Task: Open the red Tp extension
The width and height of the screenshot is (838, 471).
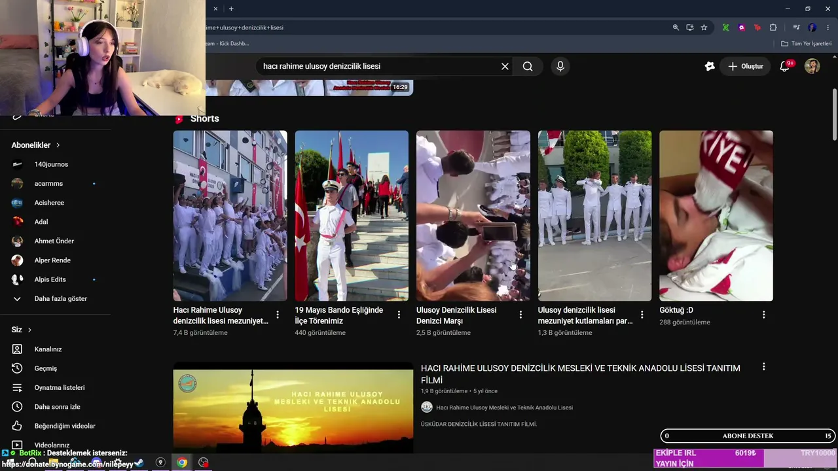Action: tap(757, 27)
